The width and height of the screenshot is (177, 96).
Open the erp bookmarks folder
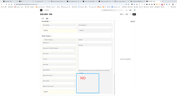tap(59, 7)
